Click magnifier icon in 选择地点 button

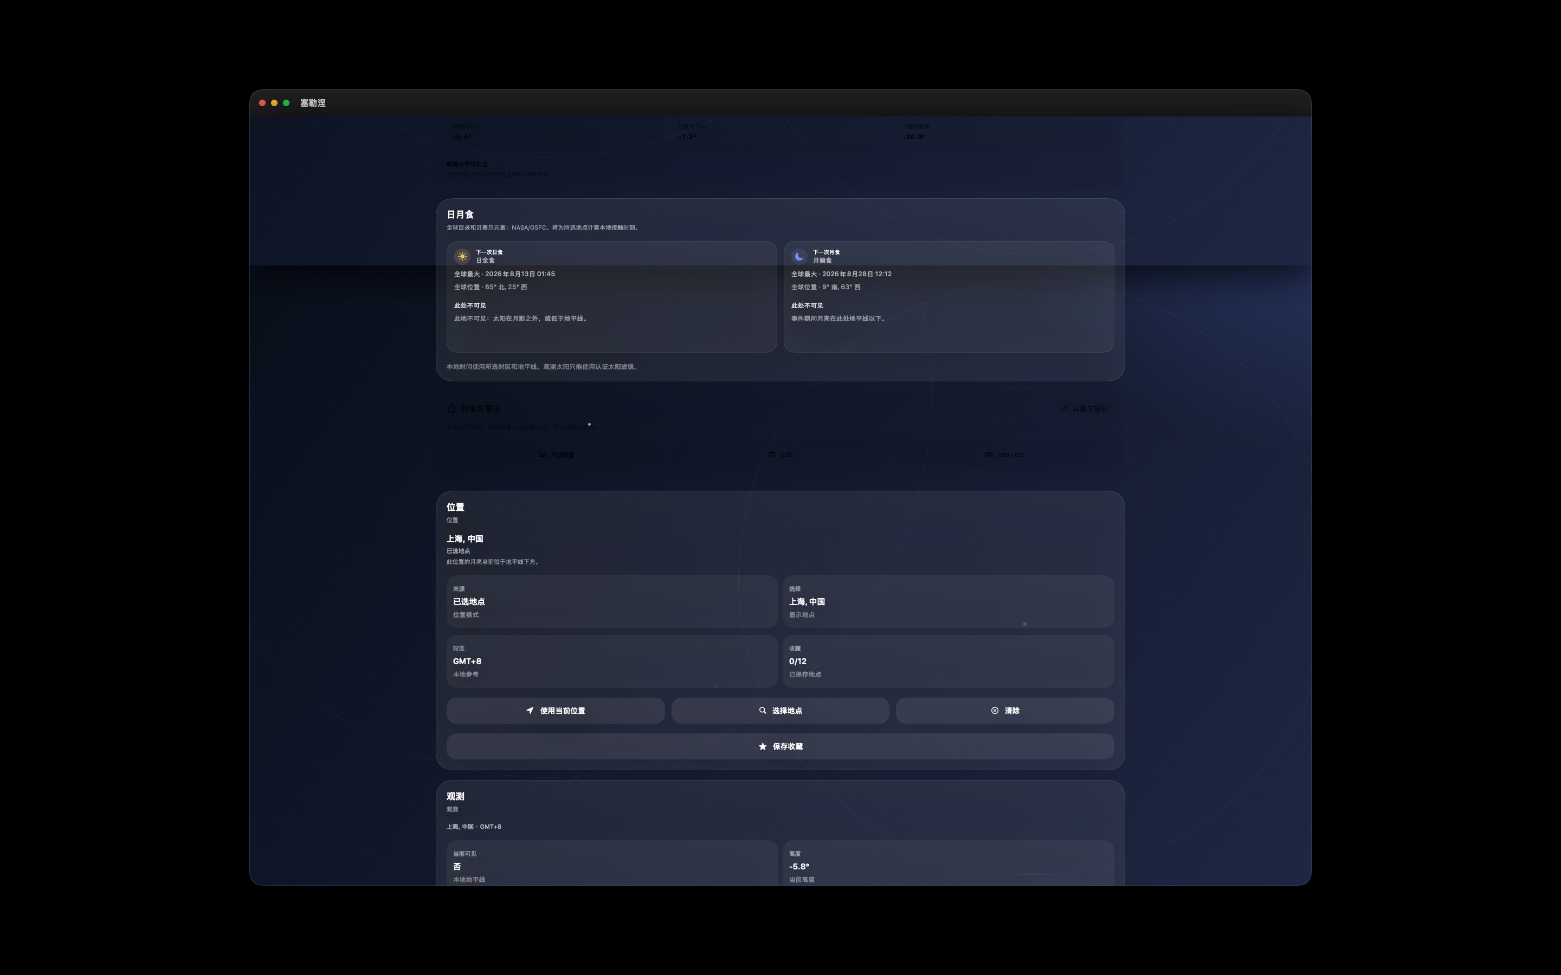(x=763, y=711)
